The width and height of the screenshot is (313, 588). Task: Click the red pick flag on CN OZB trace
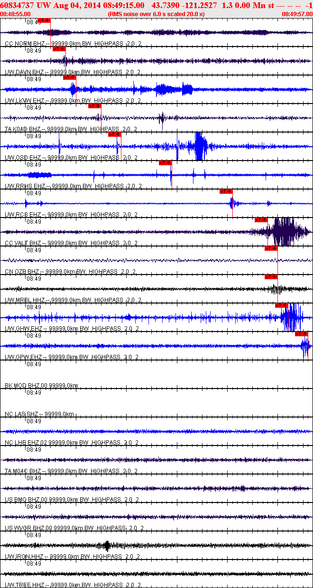tap(271, 248)
